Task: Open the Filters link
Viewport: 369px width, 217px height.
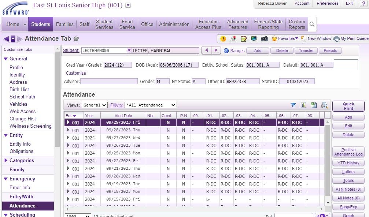Action: [x=117, y=105]
